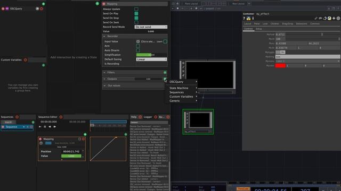The height and width of the screenshot is (191, 341).
Task: Close the Sequence Editor panel via red icon
Action: (x=61, y=117)
